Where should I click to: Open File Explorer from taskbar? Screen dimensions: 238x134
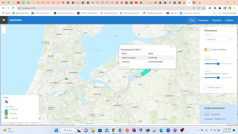pos(93,131)
